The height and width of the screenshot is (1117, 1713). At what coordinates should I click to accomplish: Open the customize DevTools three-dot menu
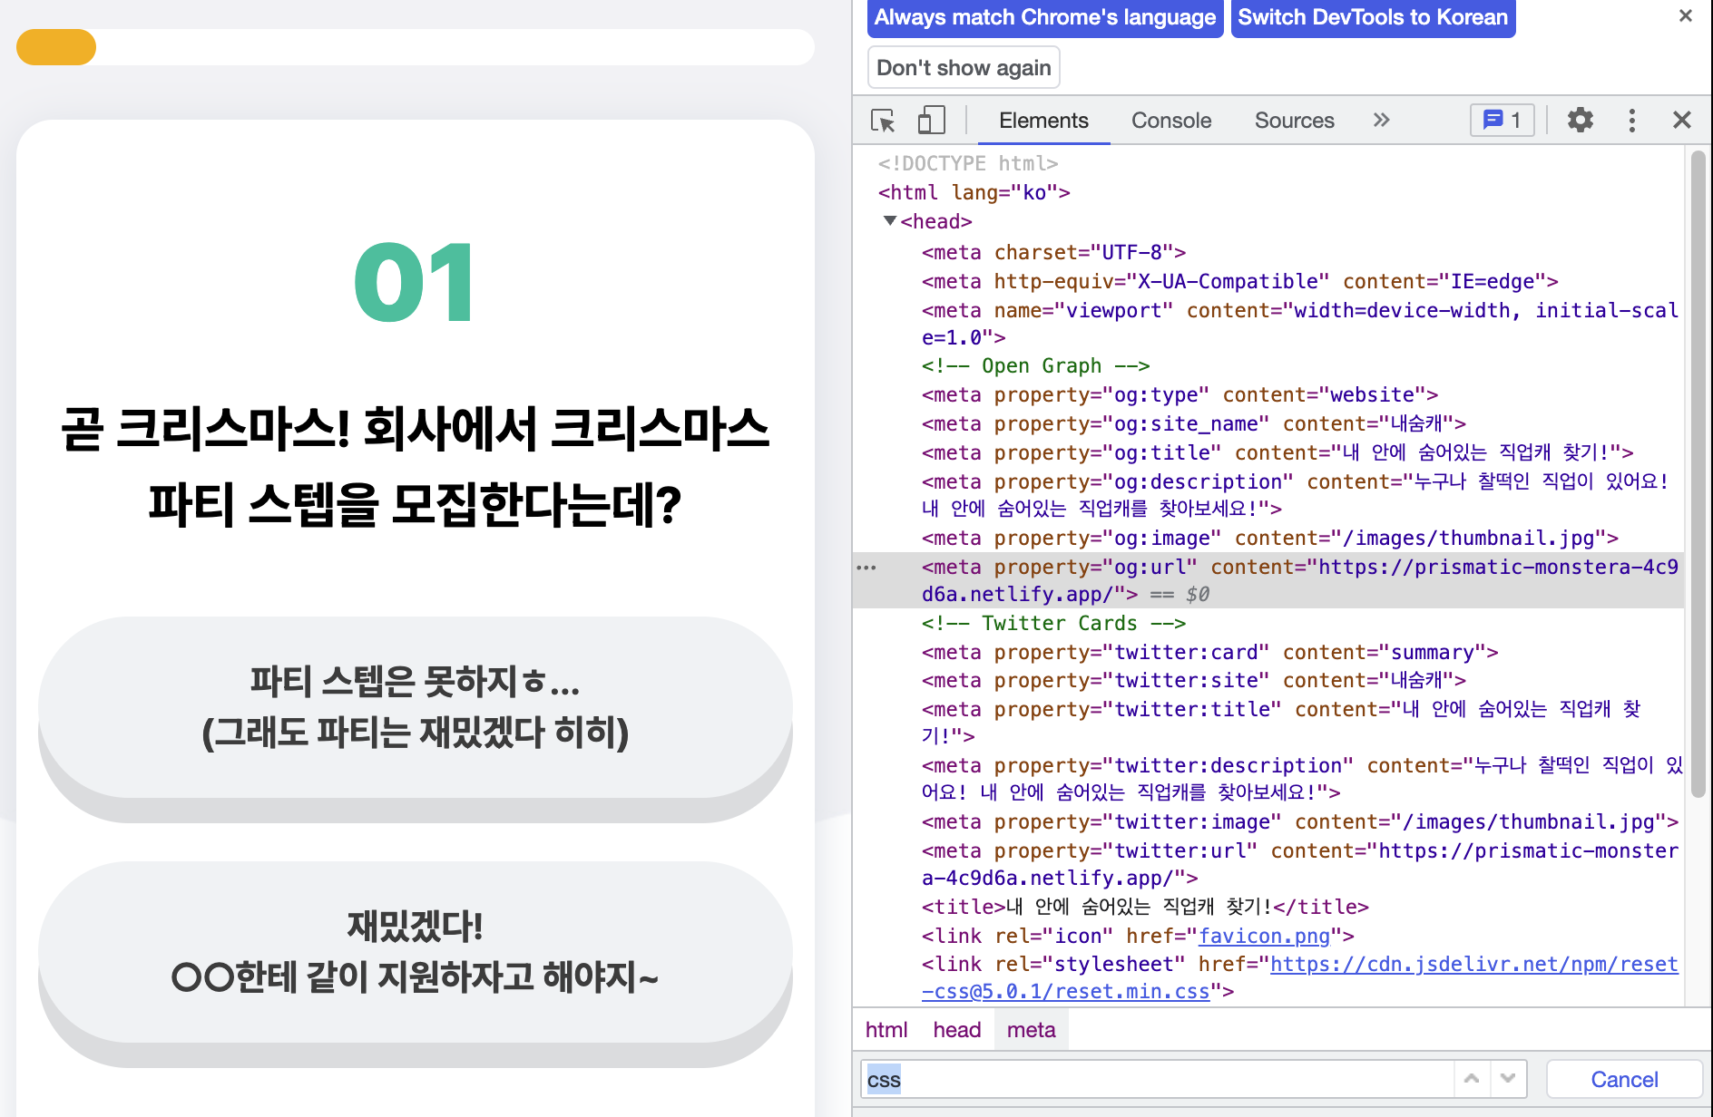pos(1631,120)
